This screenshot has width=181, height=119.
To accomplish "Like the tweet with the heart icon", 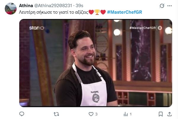I will click(x=91, y=114).
